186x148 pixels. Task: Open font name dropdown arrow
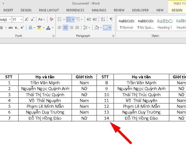point(10,19)
